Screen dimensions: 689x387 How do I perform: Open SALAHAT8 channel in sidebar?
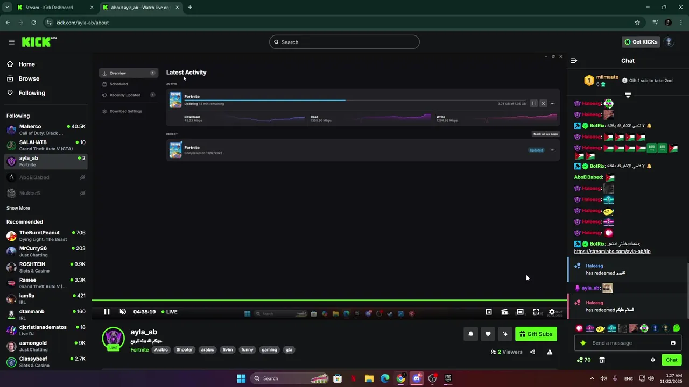(x=46, y=145)
